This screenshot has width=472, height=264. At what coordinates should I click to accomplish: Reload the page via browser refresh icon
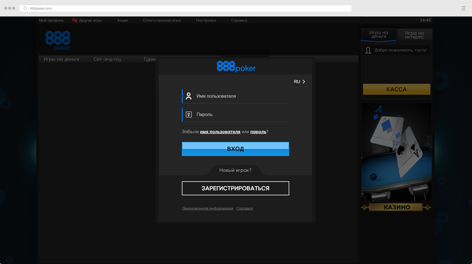(25, 8)
